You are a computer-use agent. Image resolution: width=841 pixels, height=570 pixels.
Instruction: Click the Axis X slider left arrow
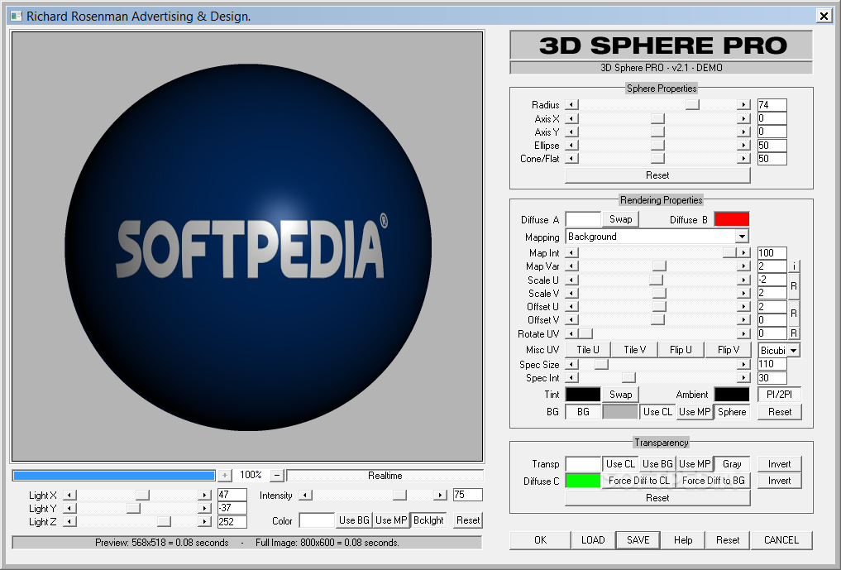click(571, 118)
